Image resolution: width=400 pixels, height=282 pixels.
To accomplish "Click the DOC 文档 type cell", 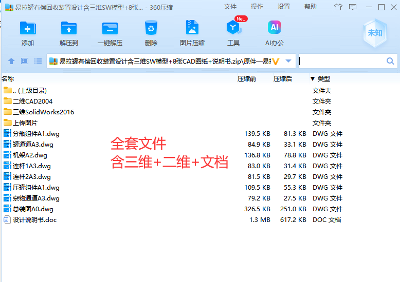I will (x=327, y=219).
